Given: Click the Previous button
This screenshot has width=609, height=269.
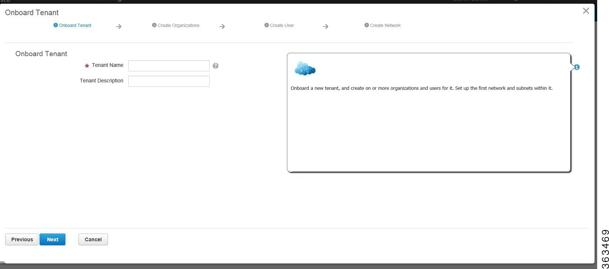Looking at the screenshot, I should tap(22, 239).
